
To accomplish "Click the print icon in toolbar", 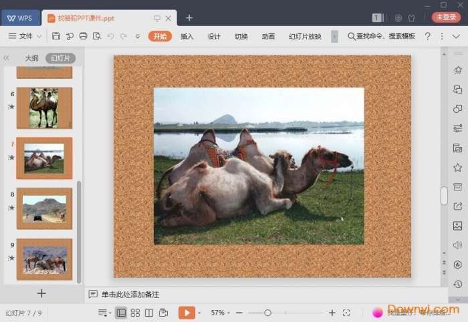I will (84, 36).
